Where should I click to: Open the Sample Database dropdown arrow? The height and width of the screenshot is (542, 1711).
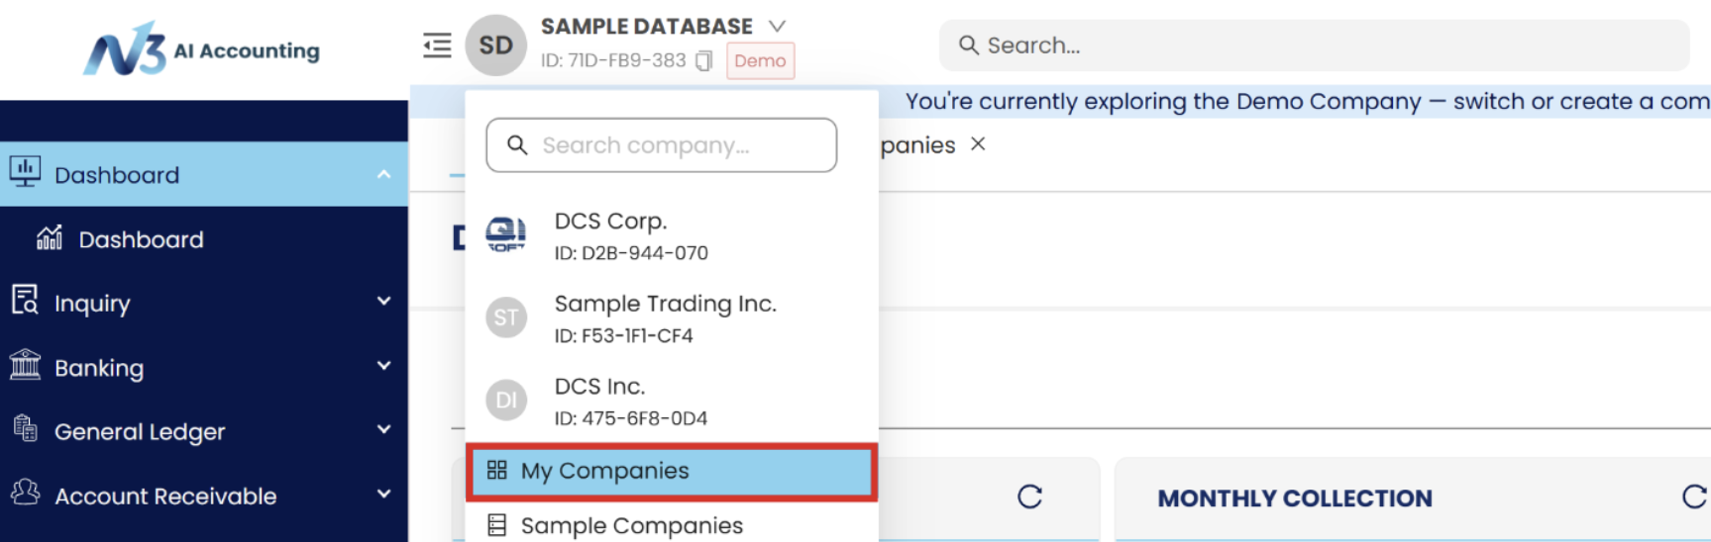coord(778,27)
